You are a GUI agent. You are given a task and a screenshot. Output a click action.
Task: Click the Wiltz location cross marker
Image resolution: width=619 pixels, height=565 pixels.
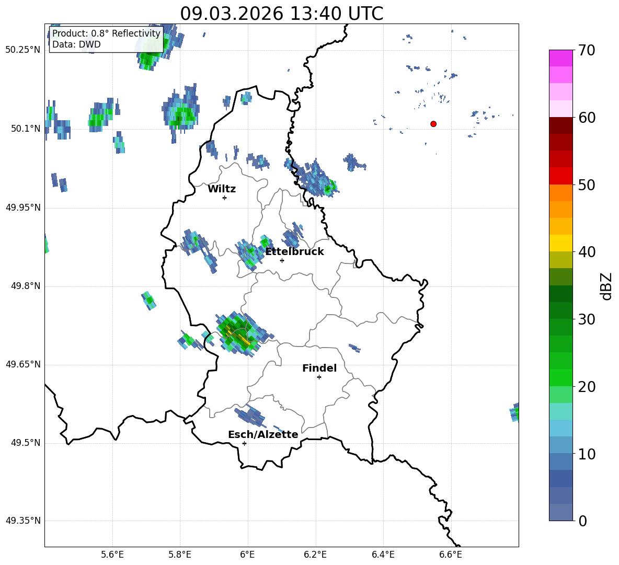[225, 198]
